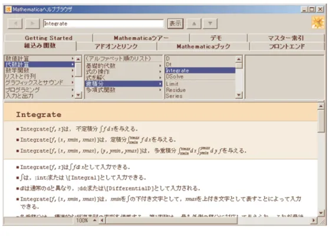This screenshot has width=329, height=236.
Task: Expand the arrow next to 数値計算
Action: [73, 58]
